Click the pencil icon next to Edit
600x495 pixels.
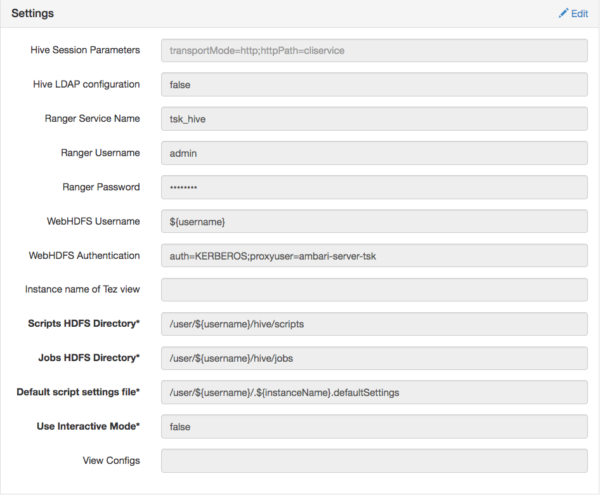point(563,13)
